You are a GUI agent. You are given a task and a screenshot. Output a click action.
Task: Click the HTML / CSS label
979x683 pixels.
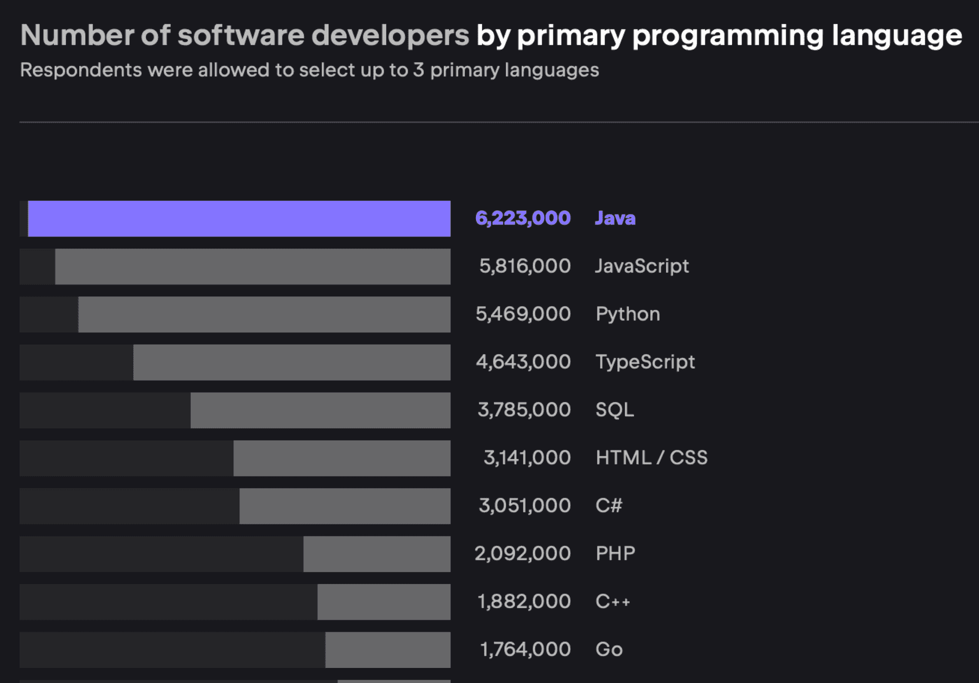[651, 458]
